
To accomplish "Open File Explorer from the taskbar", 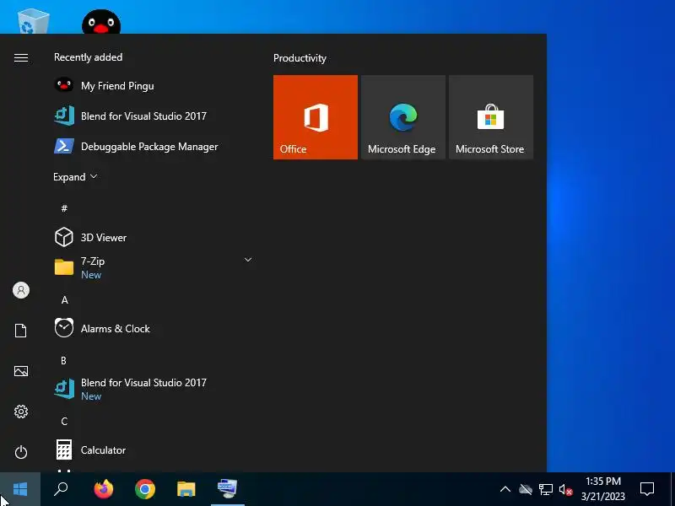I will (x=186, y=489).
